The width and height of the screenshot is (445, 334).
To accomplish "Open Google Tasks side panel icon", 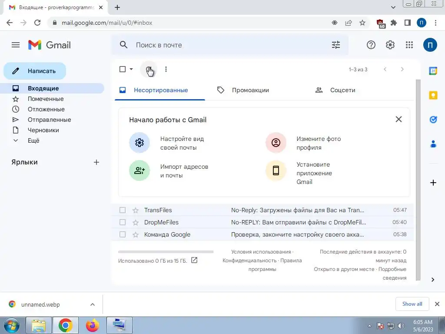I will (x=433, y=120).
